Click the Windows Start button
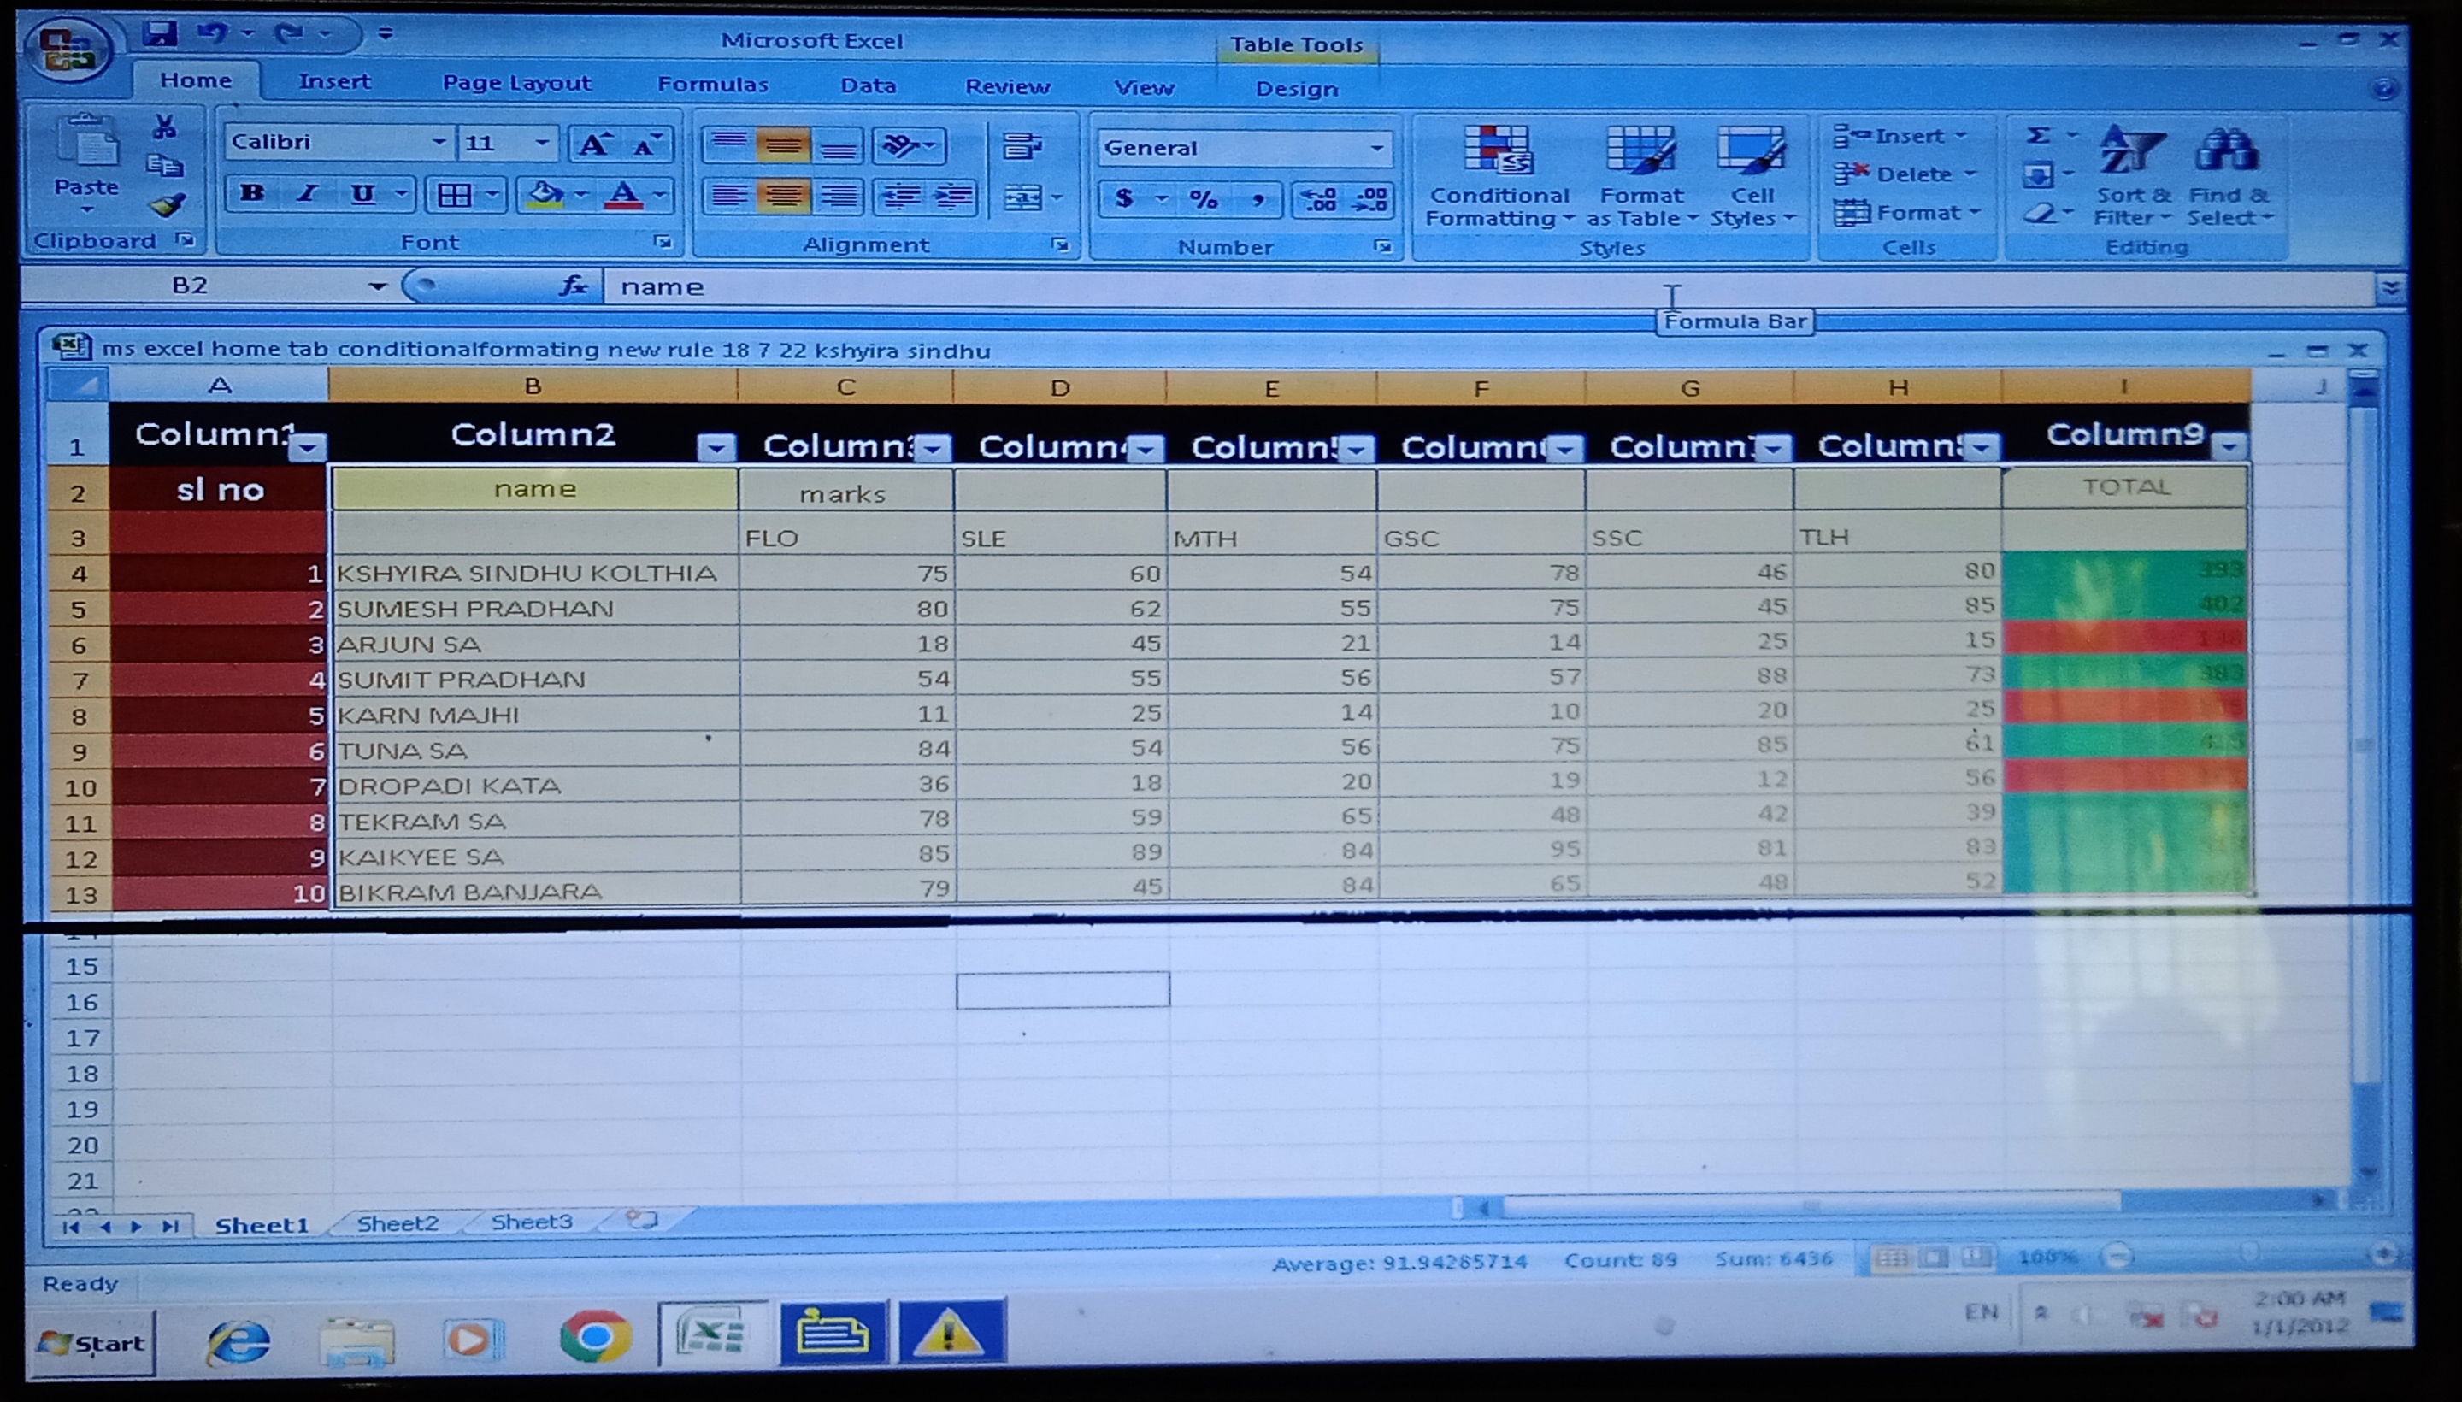The width and height of the screenshot is (2462, 1402). coord(91,1342)
